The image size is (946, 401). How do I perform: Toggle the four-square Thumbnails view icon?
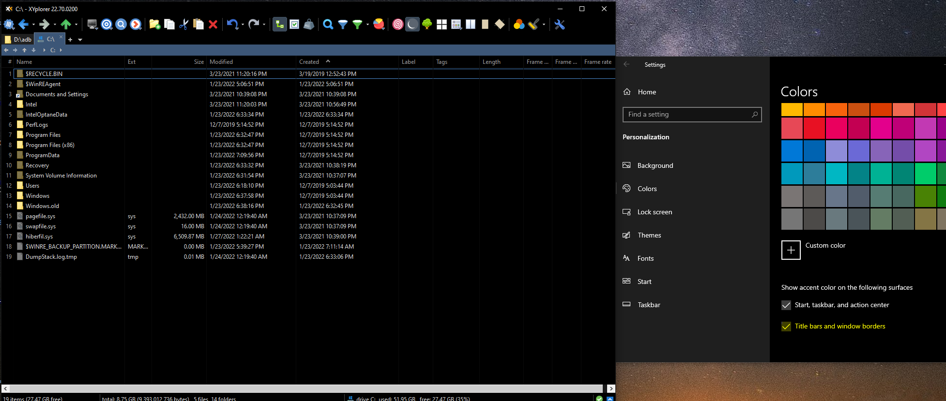click(x=442, y=24)
